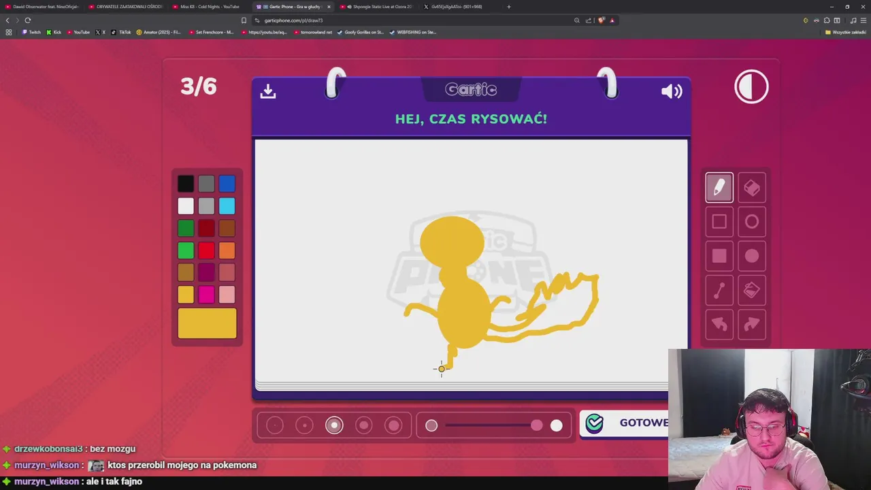The image size is (871, 490).
Task: Pick the dark green color swatch
Action: [x=186, y=228]
